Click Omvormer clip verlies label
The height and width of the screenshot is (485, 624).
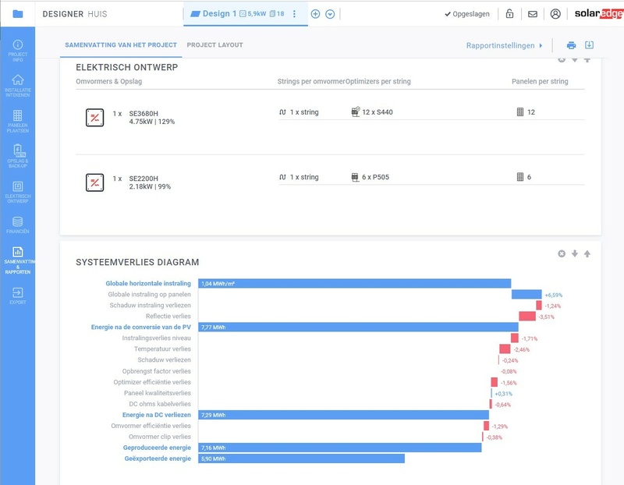160,437
